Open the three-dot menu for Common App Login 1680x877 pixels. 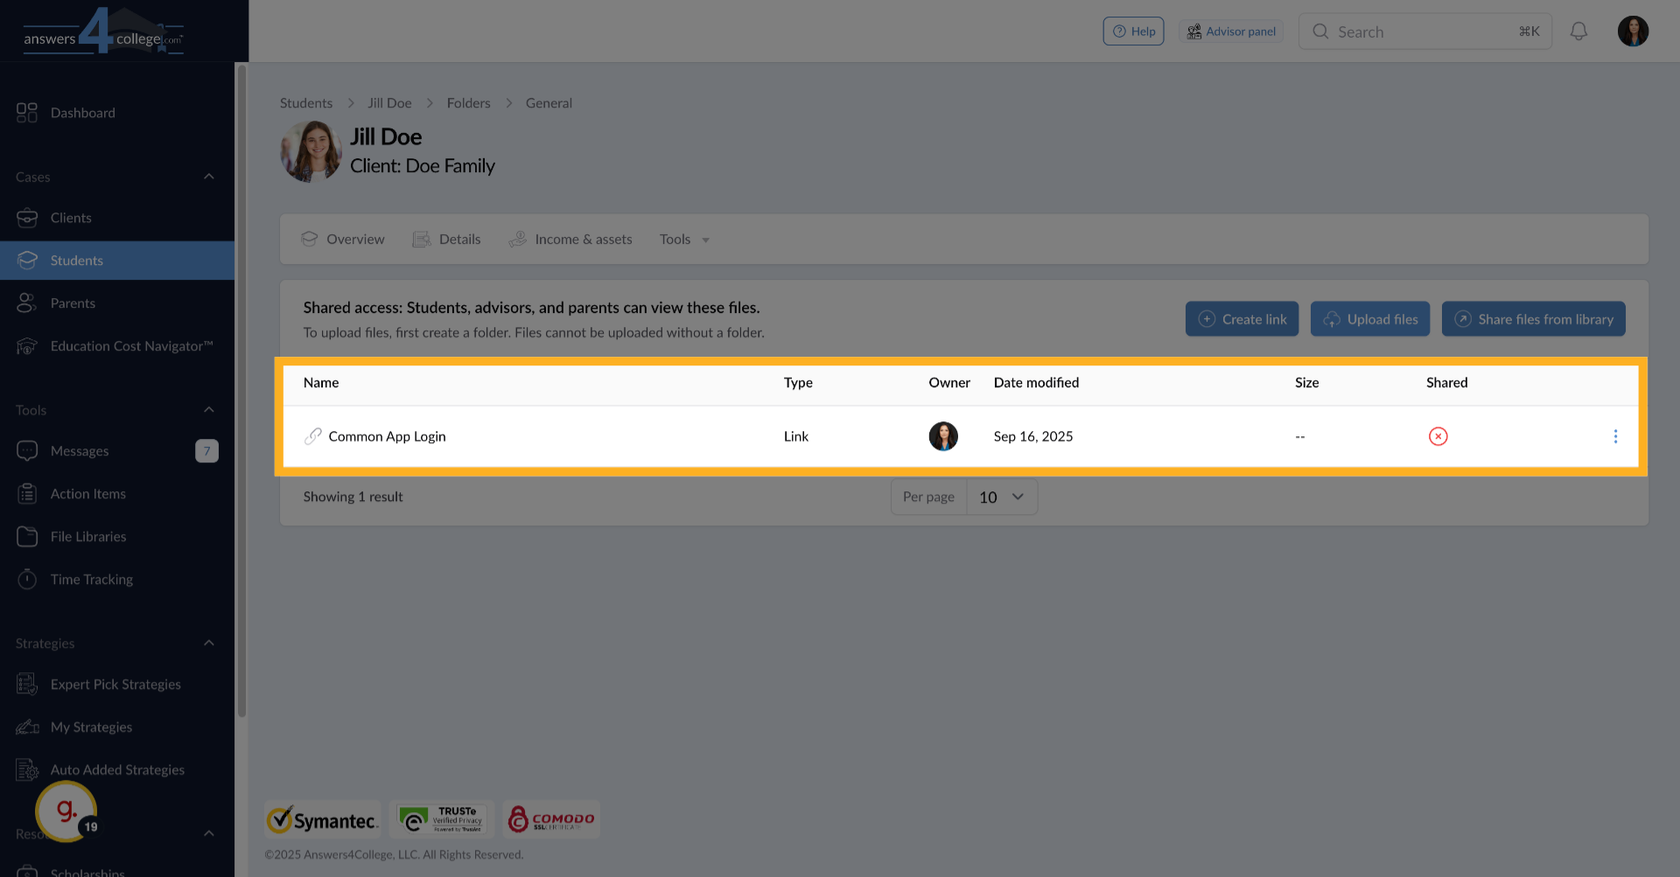coord(1616,436)
